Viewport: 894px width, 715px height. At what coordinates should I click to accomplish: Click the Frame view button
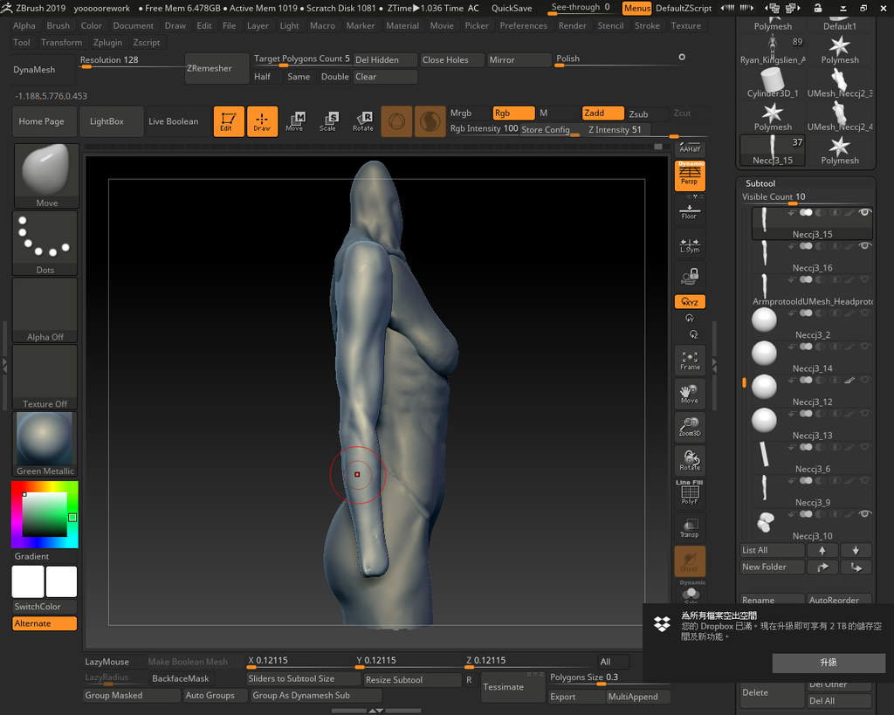[x=690, y=360]
